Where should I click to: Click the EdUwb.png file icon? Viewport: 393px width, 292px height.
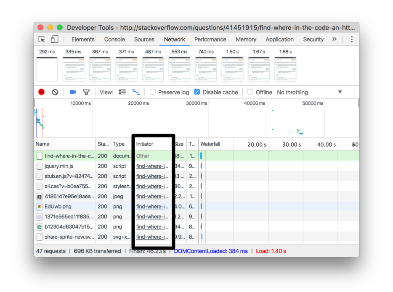coord(40,207)
